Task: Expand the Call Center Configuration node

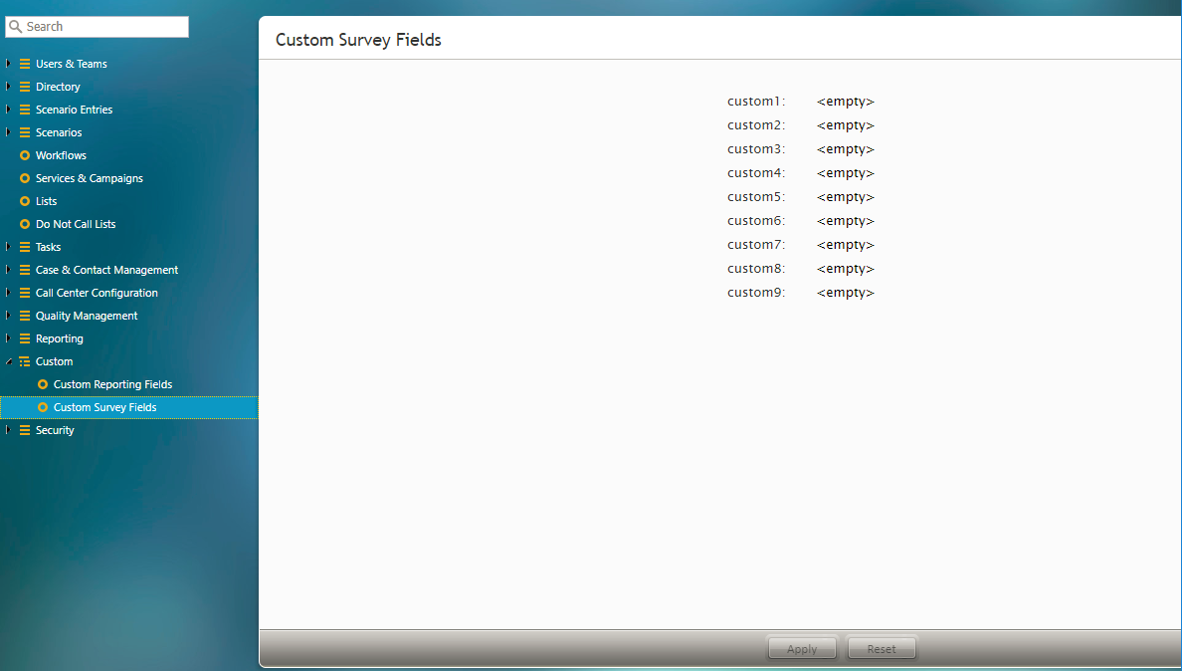Action: [8, 293]
